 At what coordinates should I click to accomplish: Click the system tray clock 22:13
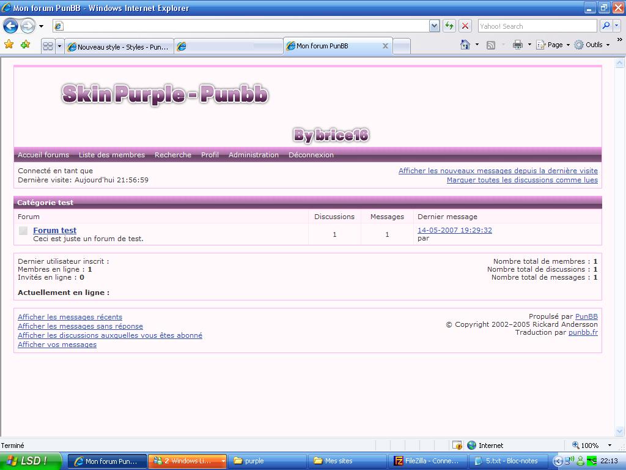pos(609,461)
